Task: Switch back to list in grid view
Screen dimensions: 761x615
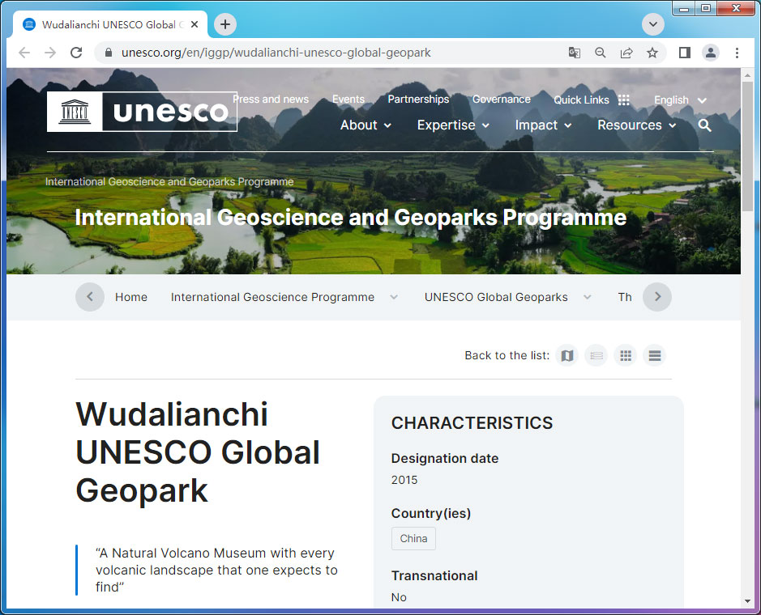Action: [626, 356]
